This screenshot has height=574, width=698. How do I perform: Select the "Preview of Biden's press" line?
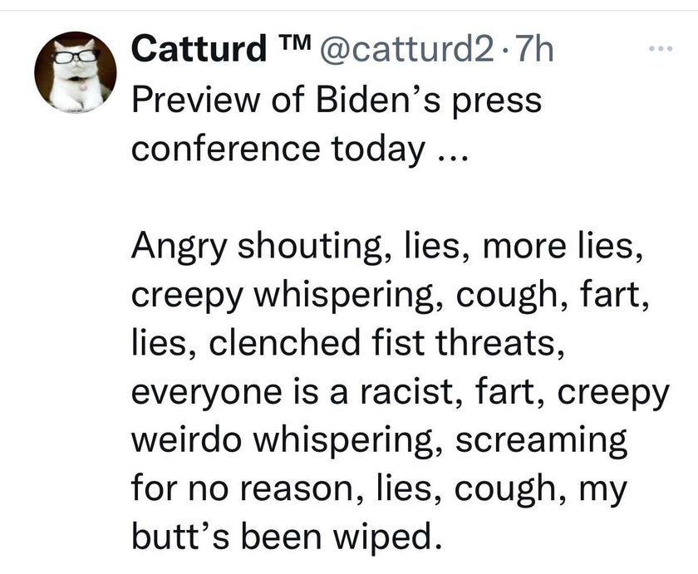(337, 101)
